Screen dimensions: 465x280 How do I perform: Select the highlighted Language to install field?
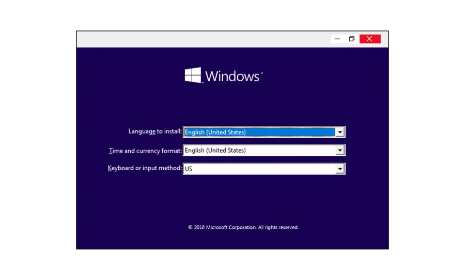[264, 132]
